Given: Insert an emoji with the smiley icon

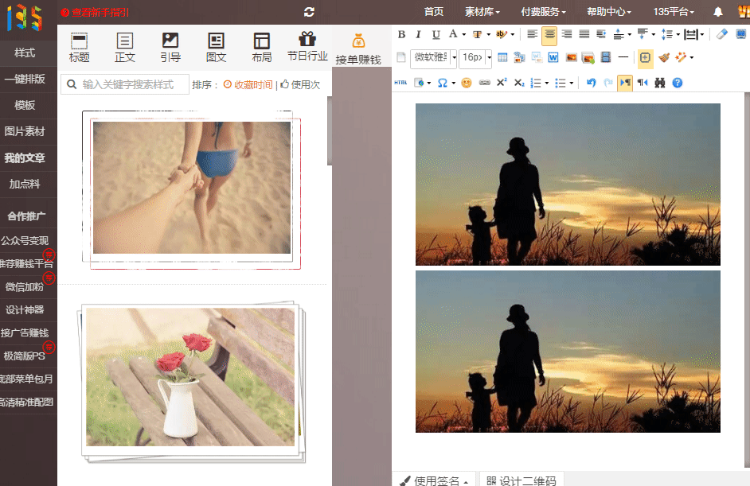Looking at the screenshot, I should click(467, 83).
